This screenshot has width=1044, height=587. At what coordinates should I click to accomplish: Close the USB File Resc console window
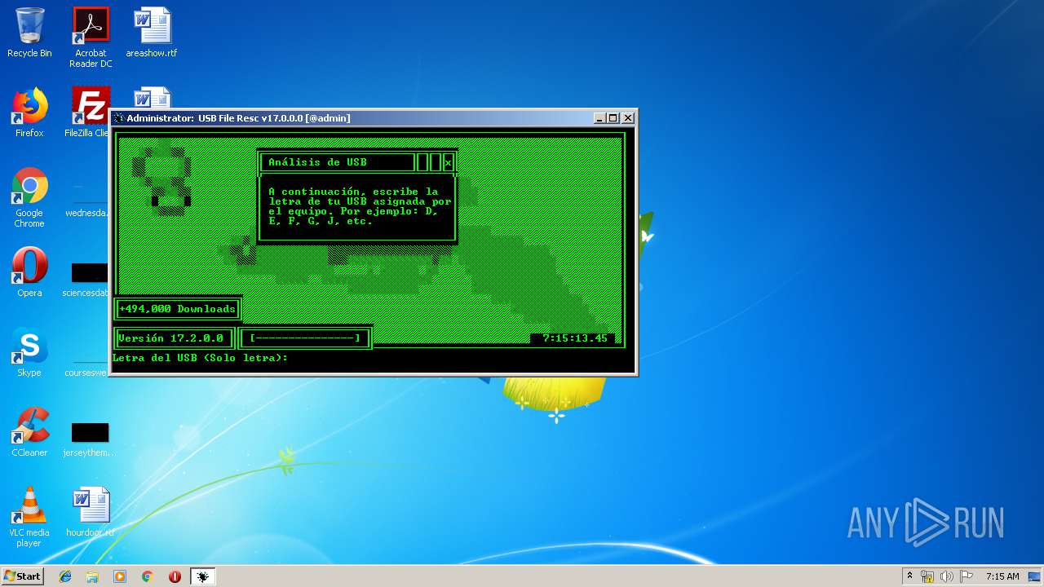627,118
